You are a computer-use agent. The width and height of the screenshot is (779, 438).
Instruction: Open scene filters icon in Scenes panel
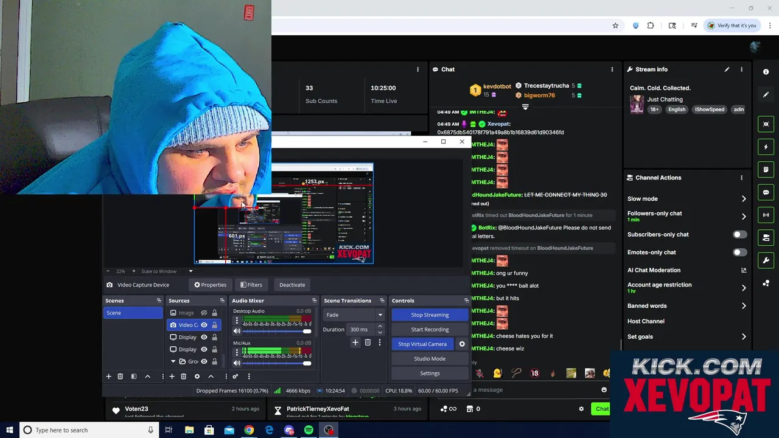[x=134, y=377]
